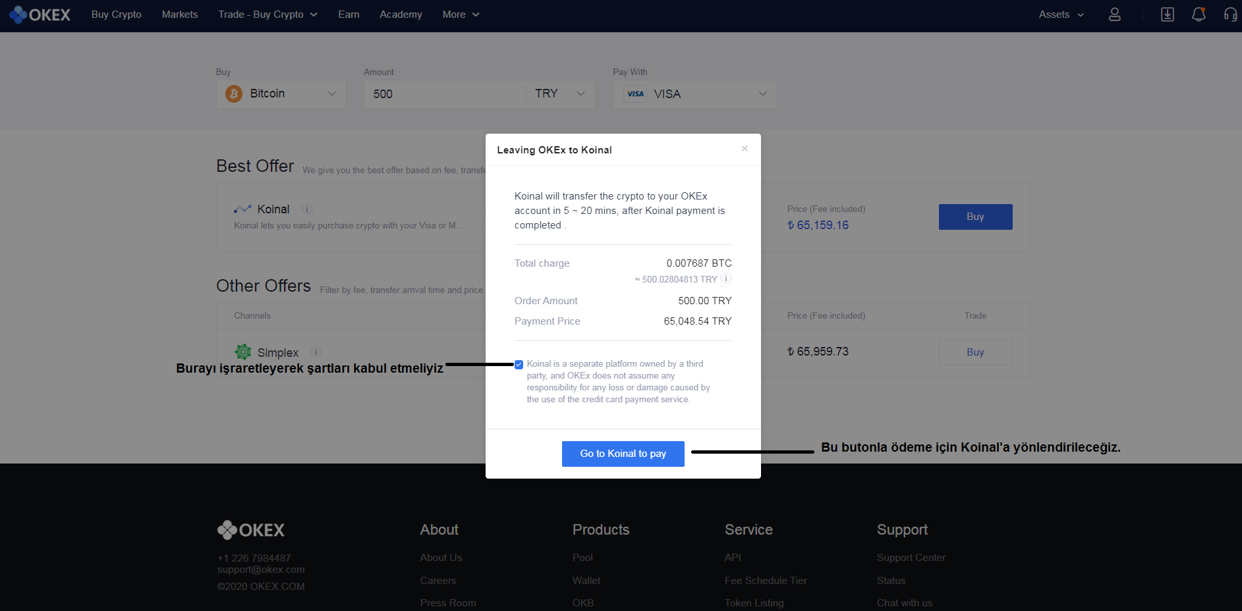This screenshot has width=1242, height=611.
Task: Toggle the Koinal third-party disclaimer checkbox
Action: [x=519, y=365]
